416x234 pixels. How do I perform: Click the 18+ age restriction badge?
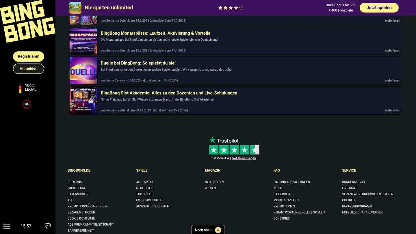(x=27, y=104)
